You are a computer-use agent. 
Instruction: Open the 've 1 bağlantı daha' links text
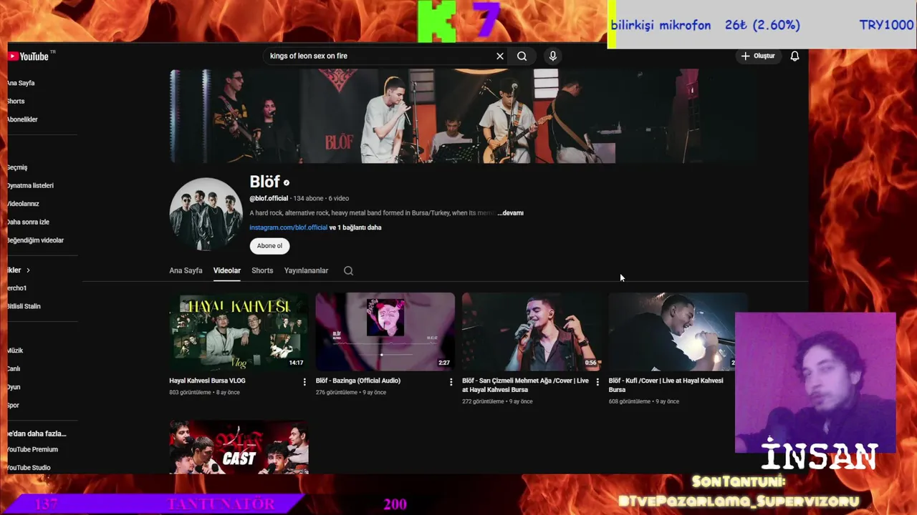(355, 227)
